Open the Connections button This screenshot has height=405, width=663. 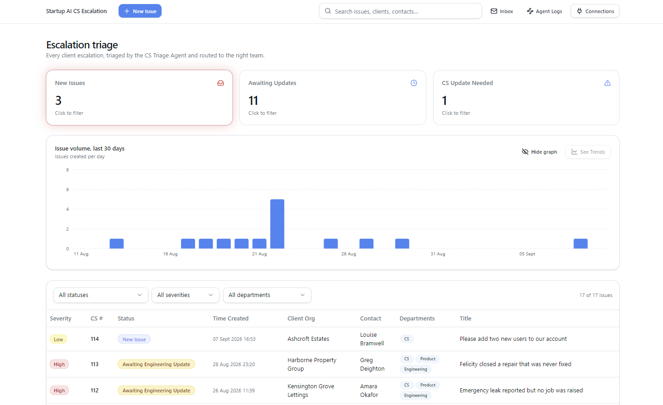pos(595,11)
